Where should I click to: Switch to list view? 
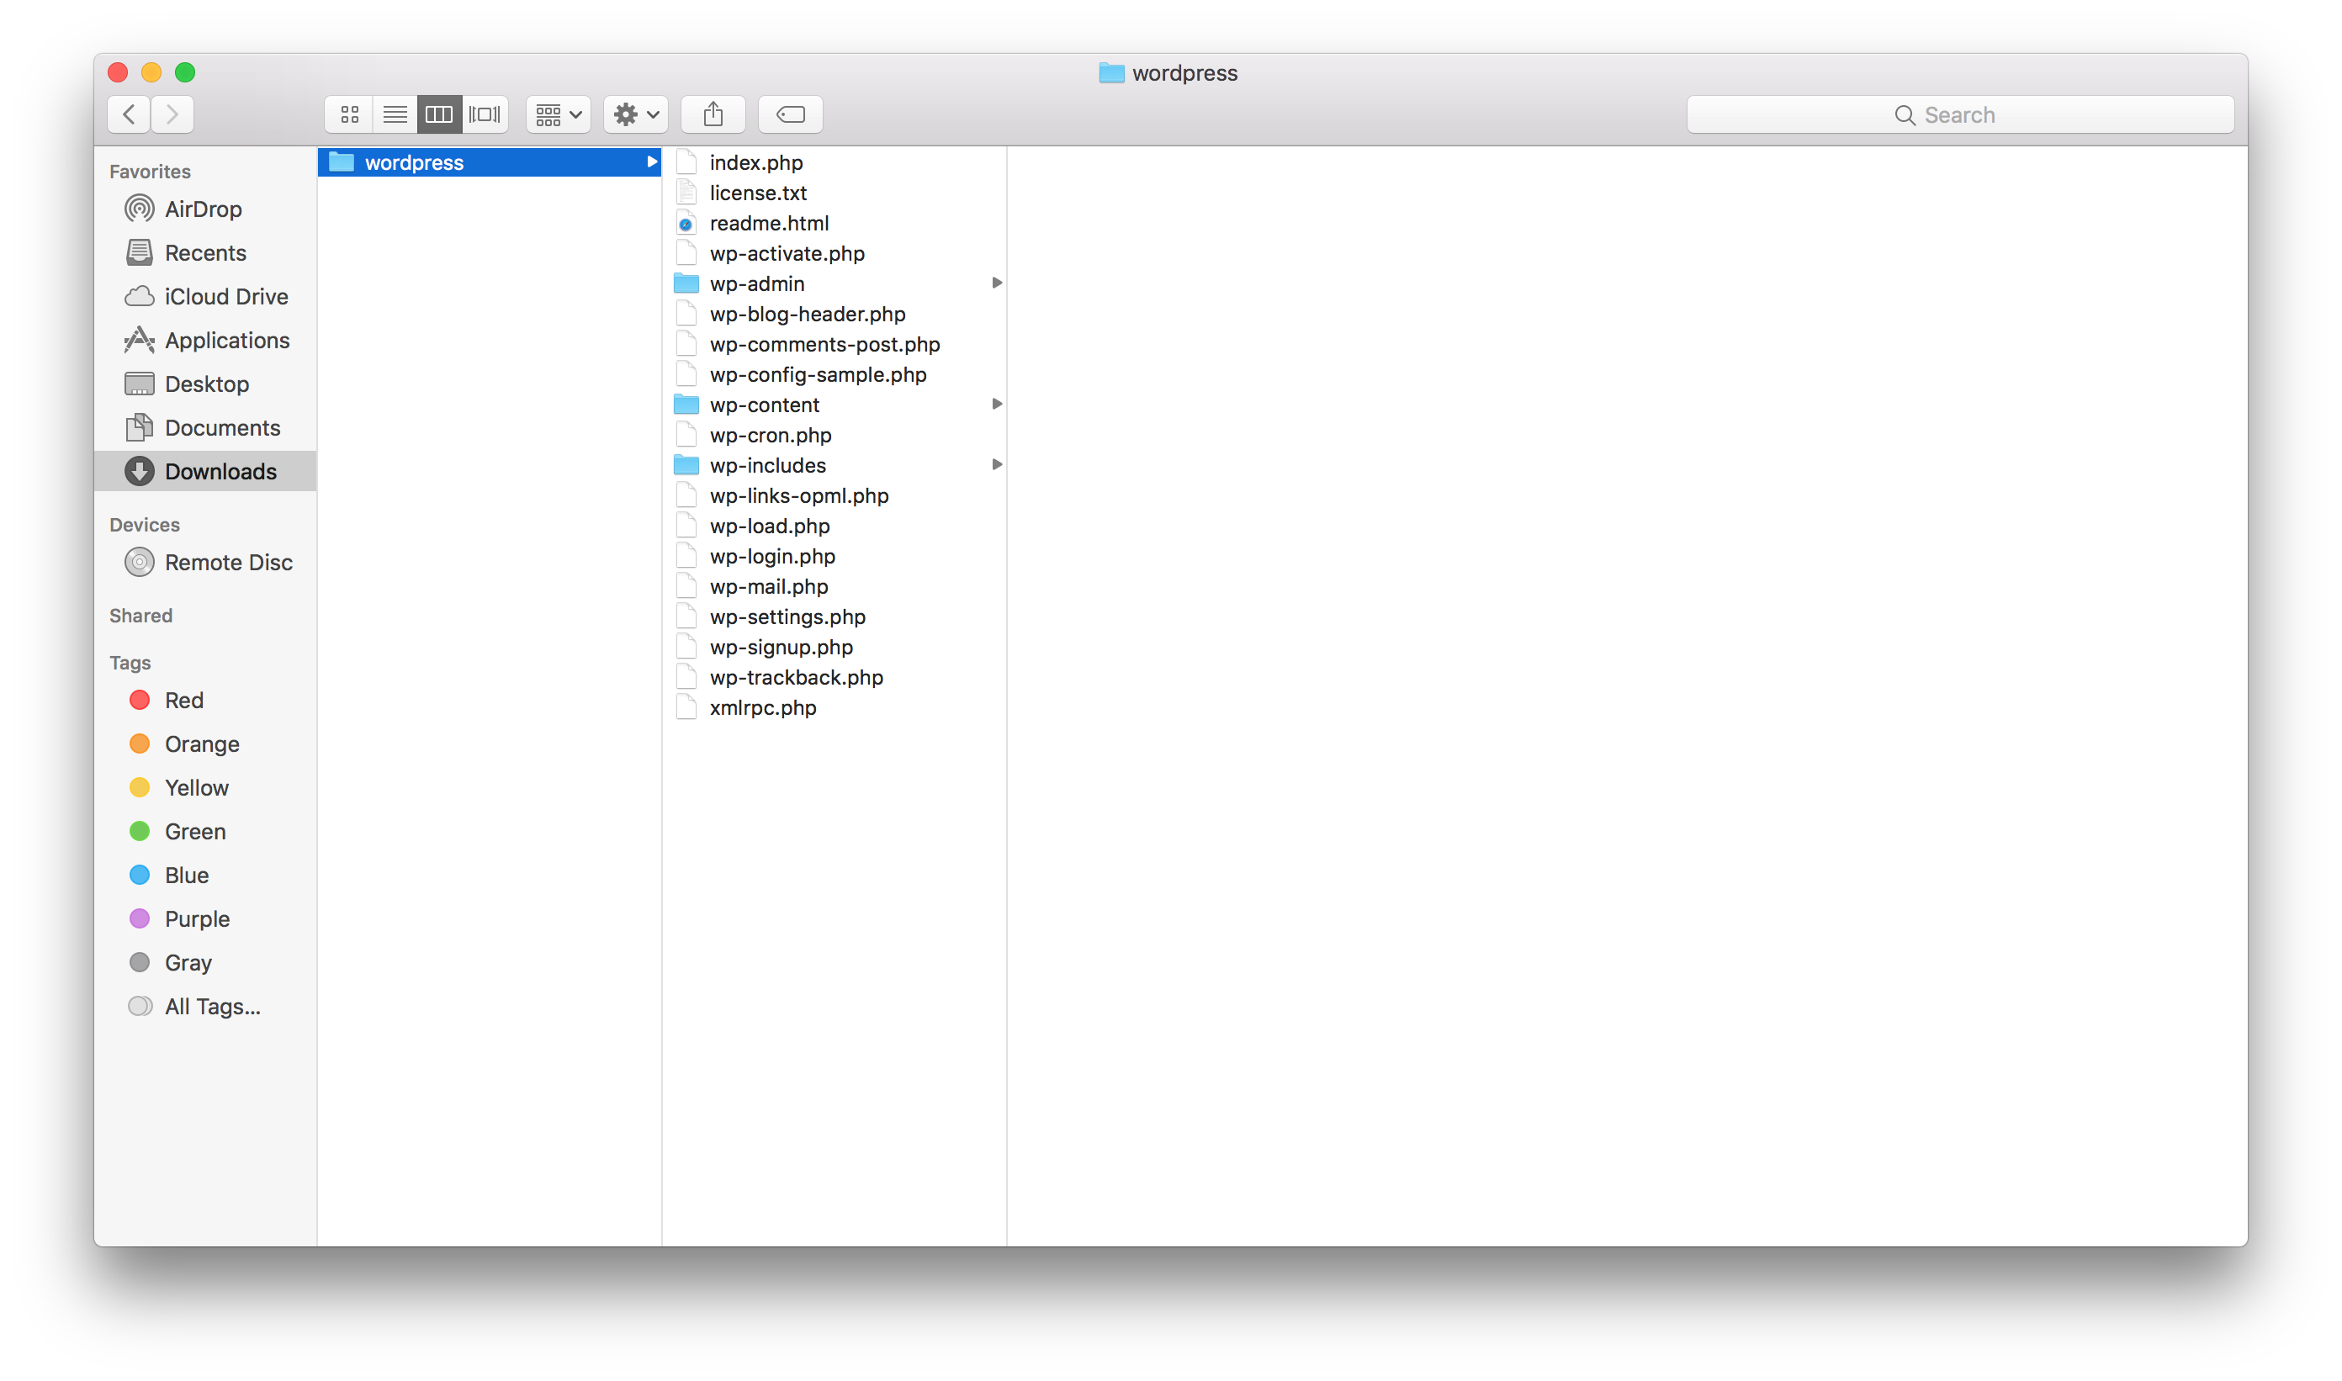tap(395, 114)
